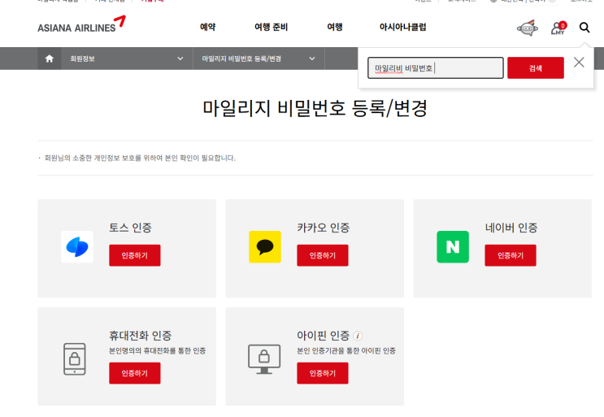Open the MY account icon
Viewport: 604px width, 417px height.
click(558, 28)
